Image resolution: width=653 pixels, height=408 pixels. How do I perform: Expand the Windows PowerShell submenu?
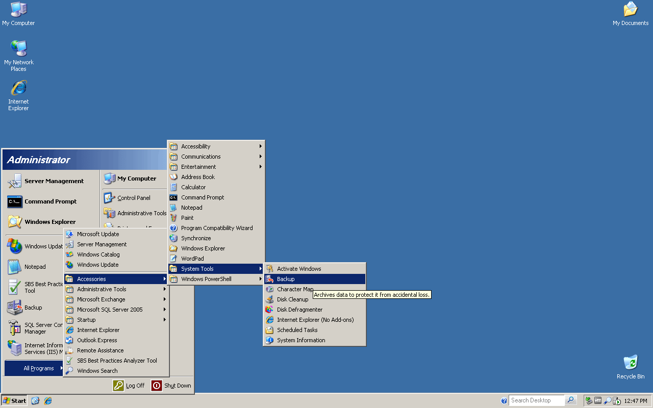(216, 279)
